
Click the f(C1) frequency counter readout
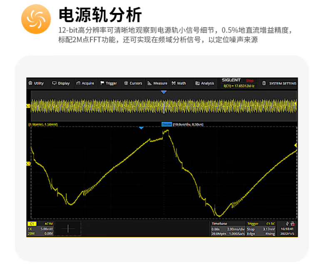(x=239, y=86)
